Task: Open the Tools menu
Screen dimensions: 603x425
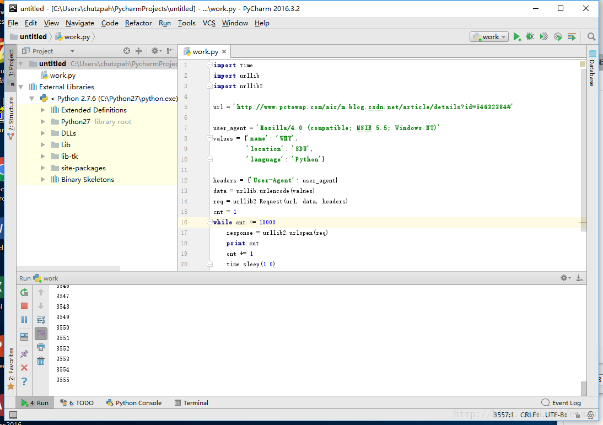Action: 186,23
